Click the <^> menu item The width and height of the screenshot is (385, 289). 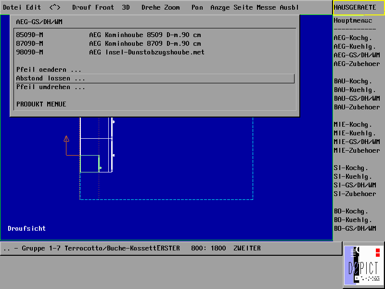click(54, 7)
